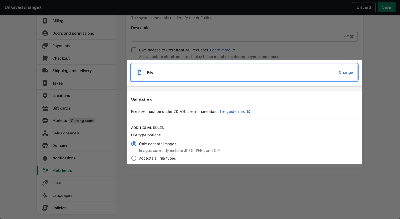Screen dimensions: 400x219
Task: Go to Sales channels settings
Action: pos(77,133)
